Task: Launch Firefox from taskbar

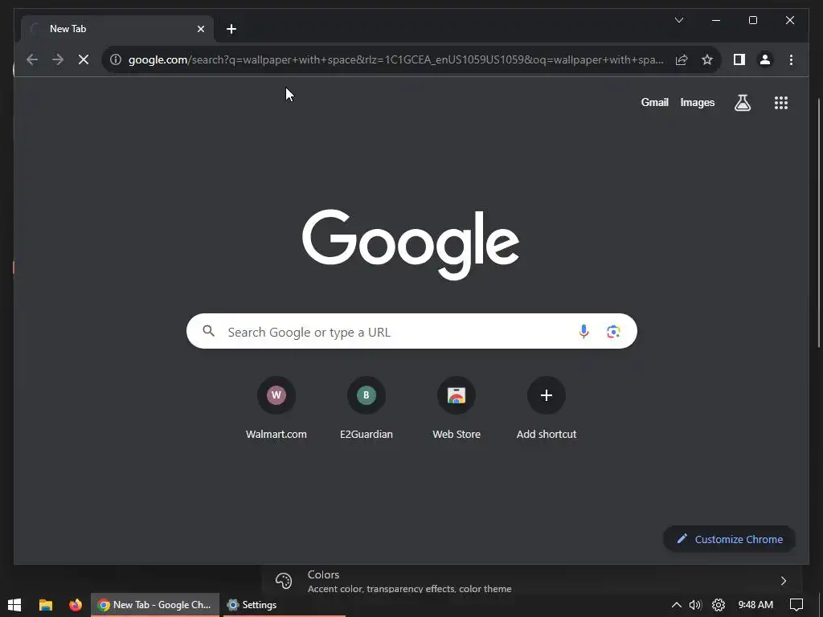Action: 76,605
